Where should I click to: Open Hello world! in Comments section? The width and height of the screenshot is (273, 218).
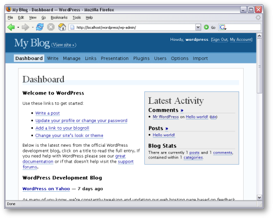tap(197, 117)
